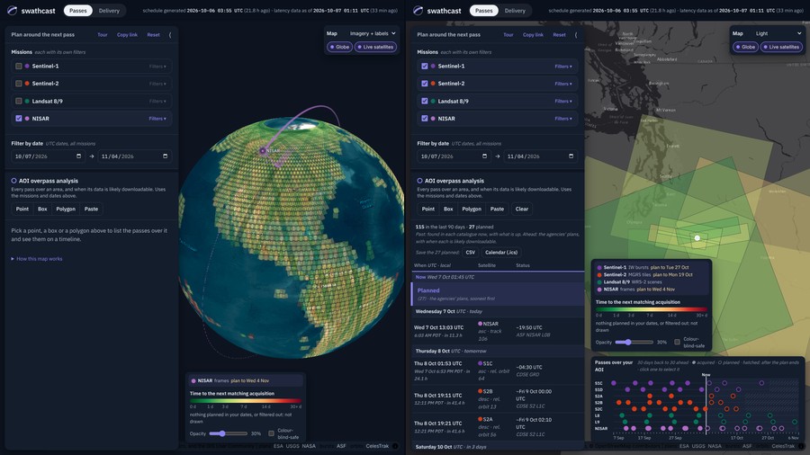Clear the AOI in right window
The image size is (810, 455).
click(x=522, y=209)
